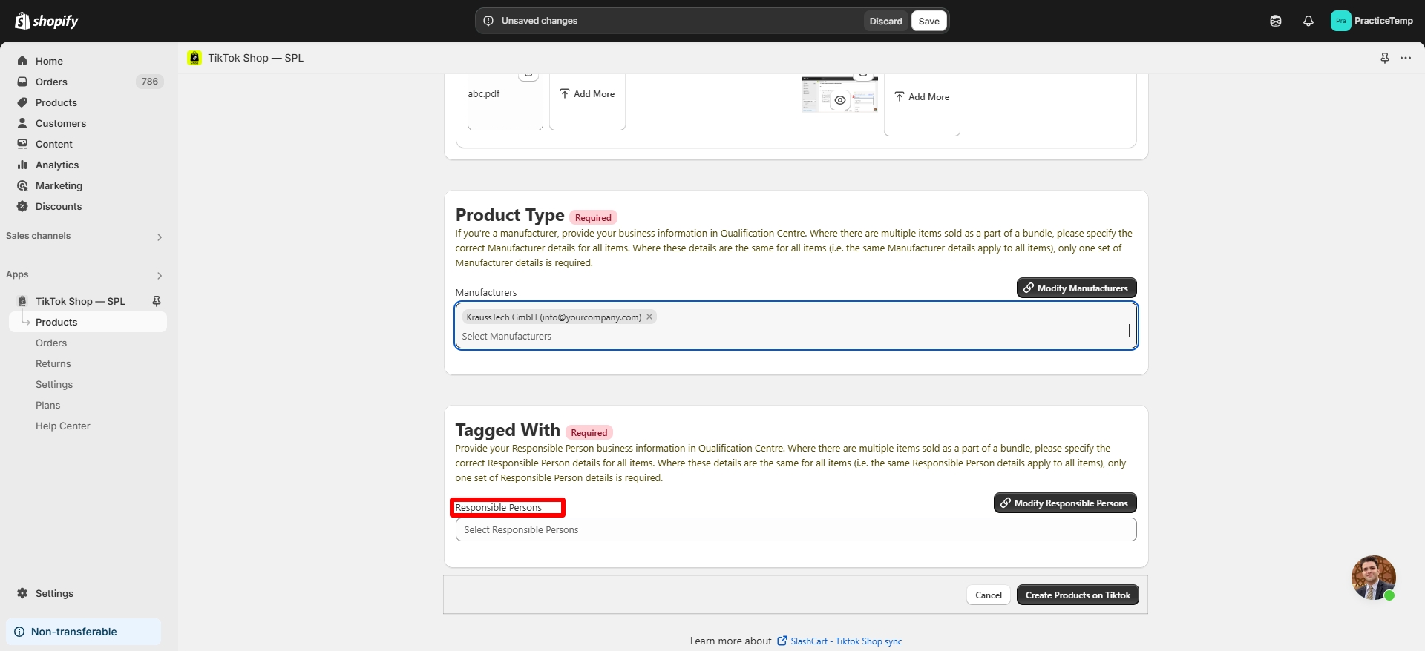Open chat support avatar
Screen dimensions: 1425x651
point(1372,577)
